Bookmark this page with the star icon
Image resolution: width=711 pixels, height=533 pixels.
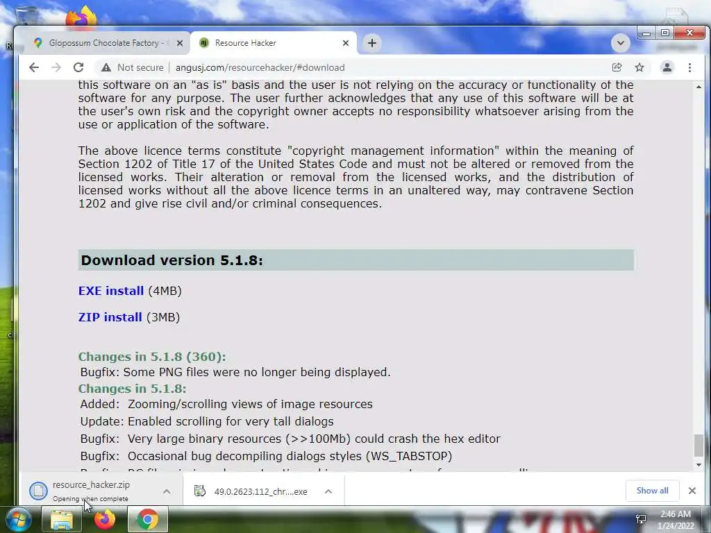coord(639,67)
